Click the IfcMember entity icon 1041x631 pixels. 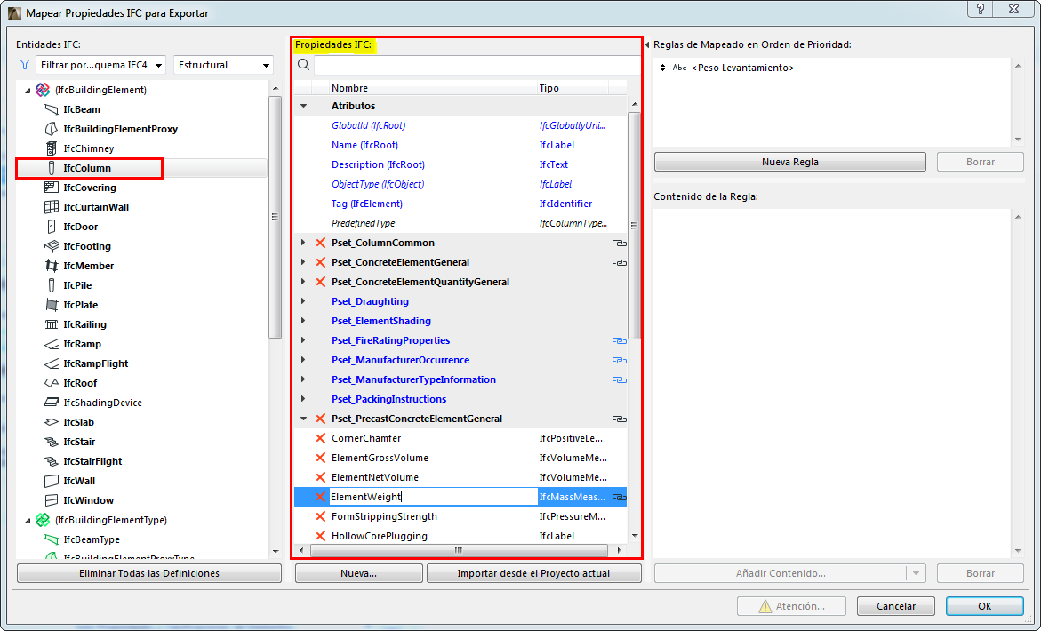52,266
